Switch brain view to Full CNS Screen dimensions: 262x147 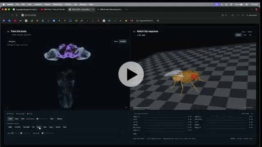click(x=123, y=42)
